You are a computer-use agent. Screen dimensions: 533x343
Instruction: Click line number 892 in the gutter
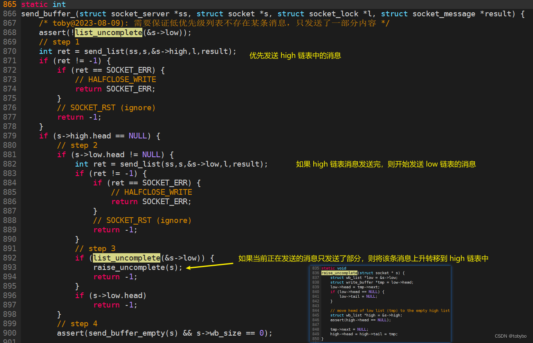click(9, 258)
